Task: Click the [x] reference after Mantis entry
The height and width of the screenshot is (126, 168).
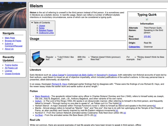Action: [x=117, y=110]
